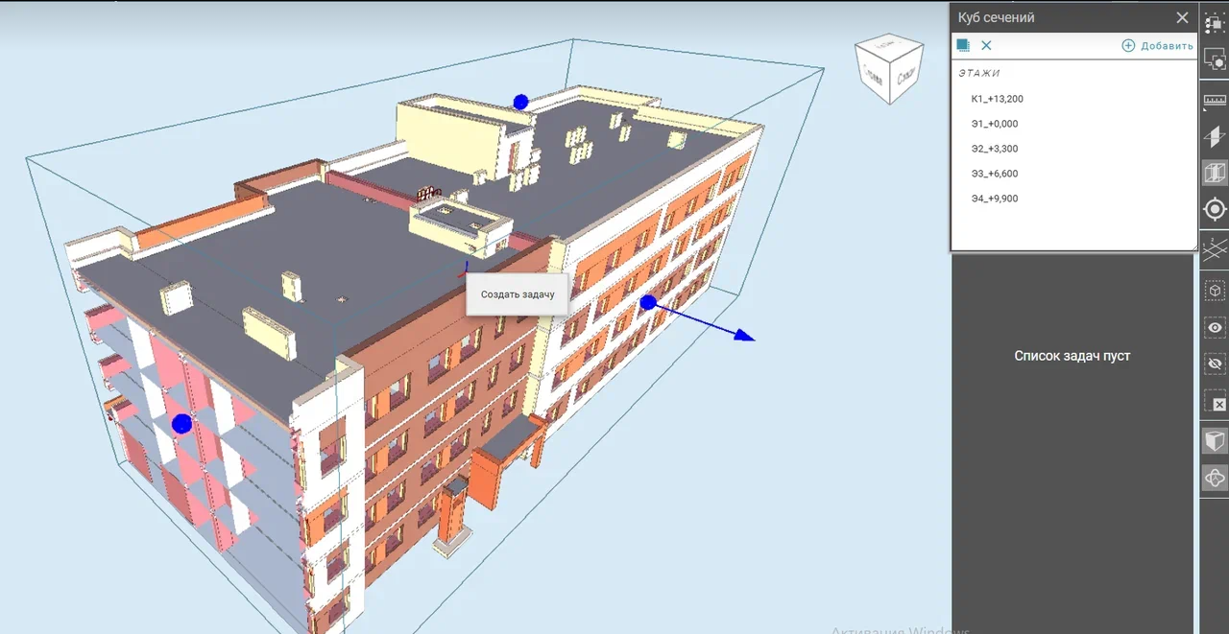Image resolution: width=1229 pixels, height=634 pixels.
Task: Open the crossed grid lines tool
Action: click(x=1215, y=249)
